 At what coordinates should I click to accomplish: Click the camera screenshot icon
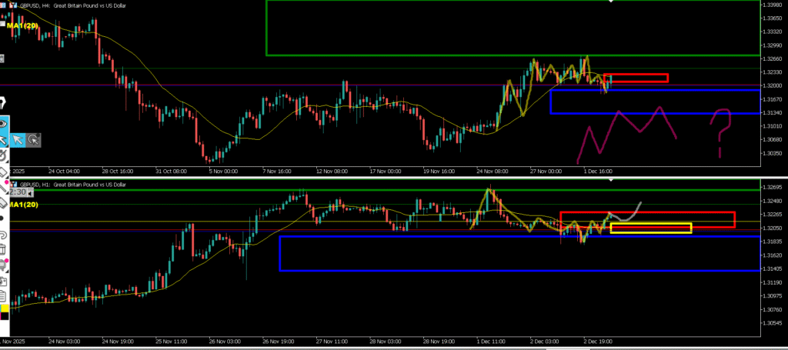pyautogui.click(x=3, y=282)
